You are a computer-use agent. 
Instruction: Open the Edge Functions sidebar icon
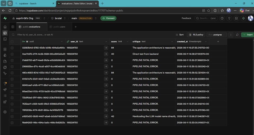pos(5,67)
